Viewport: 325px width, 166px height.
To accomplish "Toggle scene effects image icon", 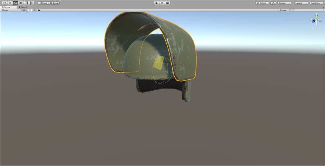I will click(x=39, y=10).
